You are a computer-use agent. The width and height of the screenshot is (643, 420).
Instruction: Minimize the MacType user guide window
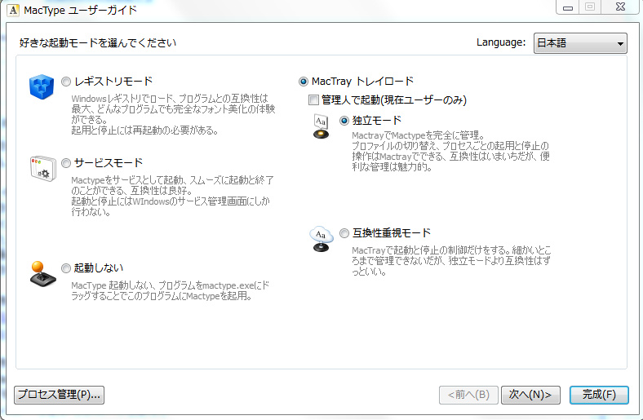(x=568, y=7)
